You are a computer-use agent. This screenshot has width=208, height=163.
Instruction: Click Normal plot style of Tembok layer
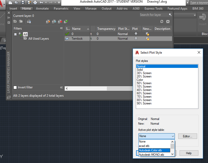[123, 39]
